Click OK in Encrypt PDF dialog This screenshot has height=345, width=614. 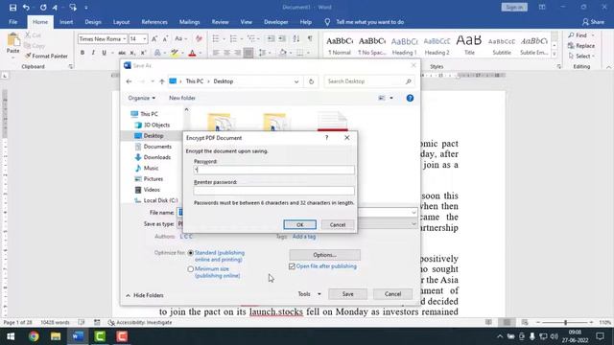pos(300,225)
